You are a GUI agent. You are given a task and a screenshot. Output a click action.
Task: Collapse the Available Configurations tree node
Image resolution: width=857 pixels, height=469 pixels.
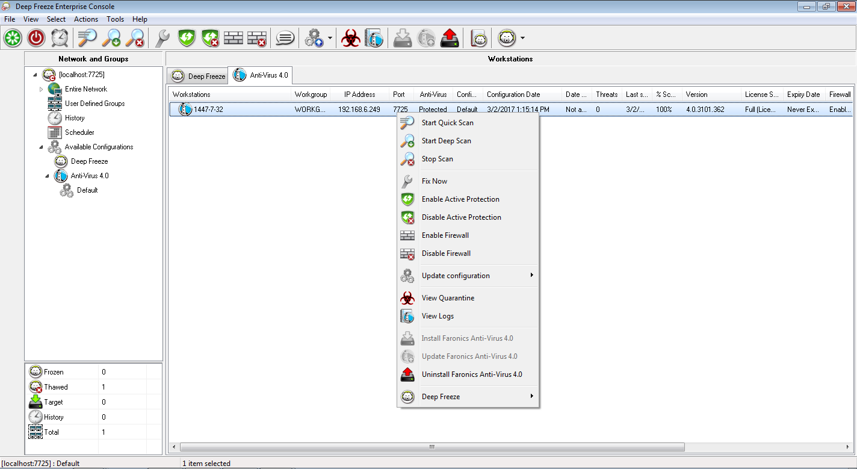click(41, 147)
